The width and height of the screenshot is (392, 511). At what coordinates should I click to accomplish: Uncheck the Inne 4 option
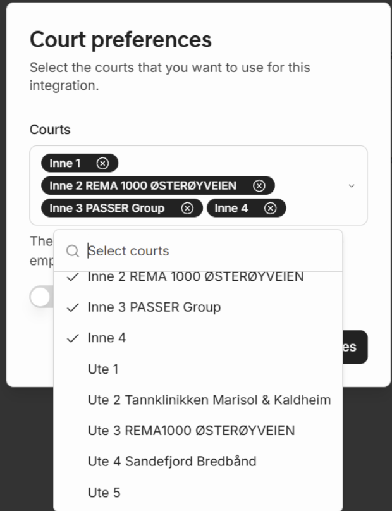pyautogui.click(x=107, y=338)
